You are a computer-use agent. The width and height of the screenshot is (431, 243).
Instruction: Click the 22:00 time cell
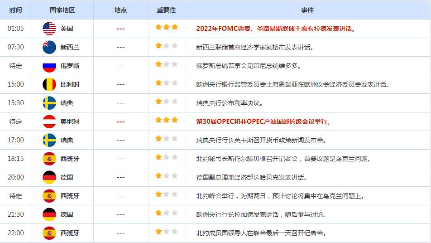point(16,233)
